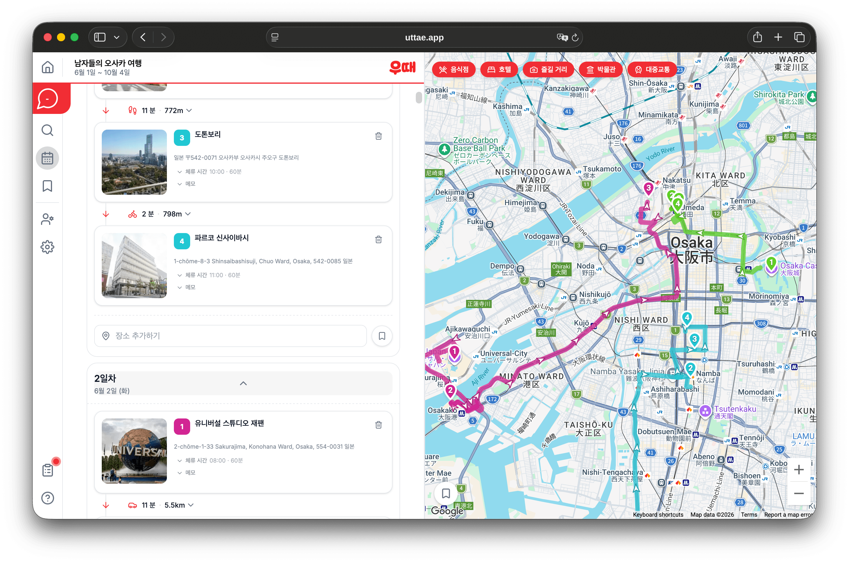Click the Keyboard shortcuts map link
Image resolution: width=849 pixels, height=562 pixels.
point(658,515)
